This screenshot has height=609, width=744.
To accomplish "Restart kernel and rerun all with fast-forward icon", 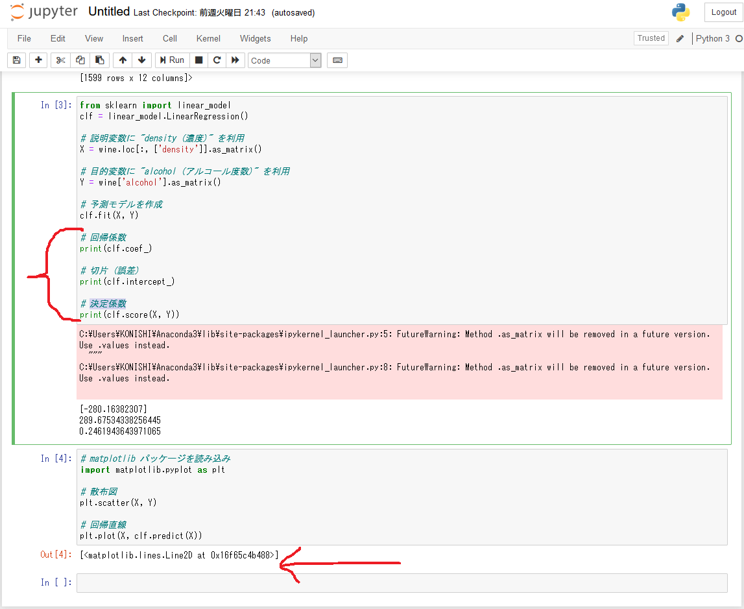I will (235, 60).
